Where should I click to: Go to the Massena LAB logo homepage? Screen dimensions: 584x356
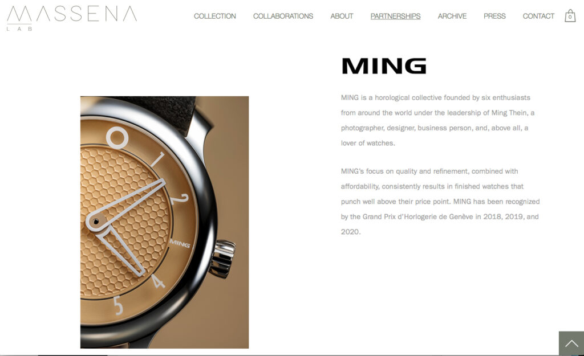71,18
